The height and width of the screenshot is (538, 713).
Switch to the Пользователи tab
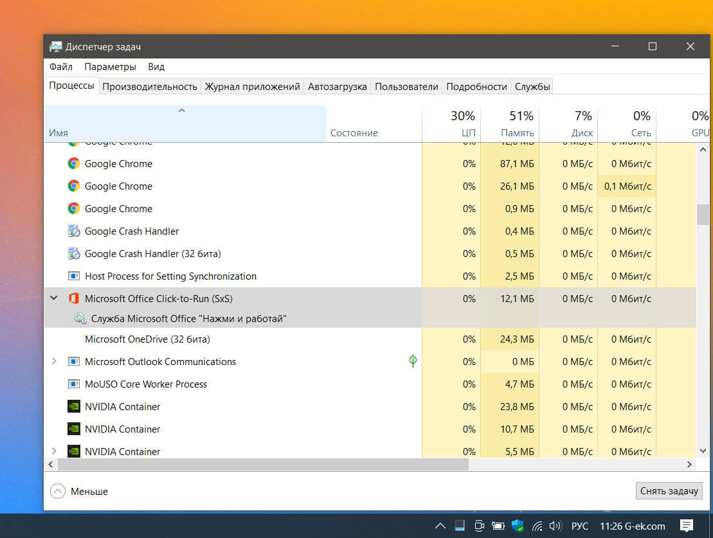[x=406, y=86]
